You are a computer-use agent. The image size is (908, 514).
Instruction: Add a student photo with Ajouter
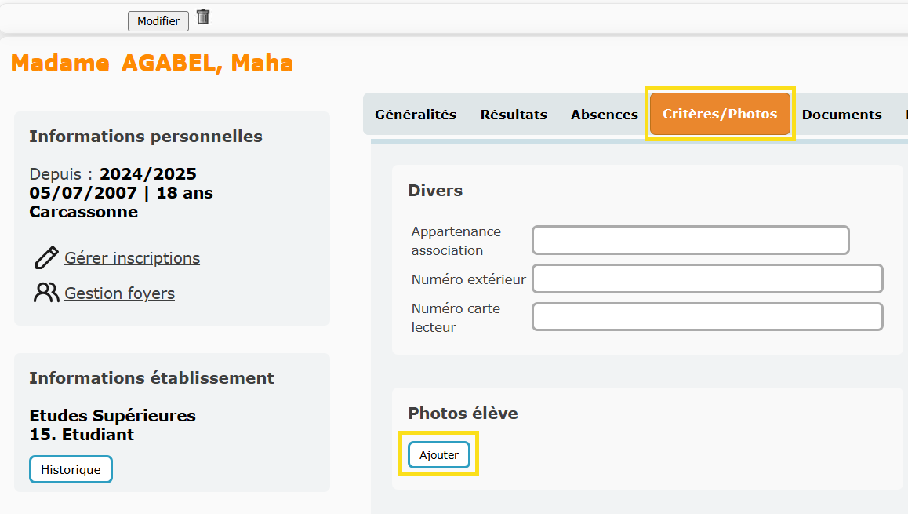pyautogui.click(x=439, y=455)
